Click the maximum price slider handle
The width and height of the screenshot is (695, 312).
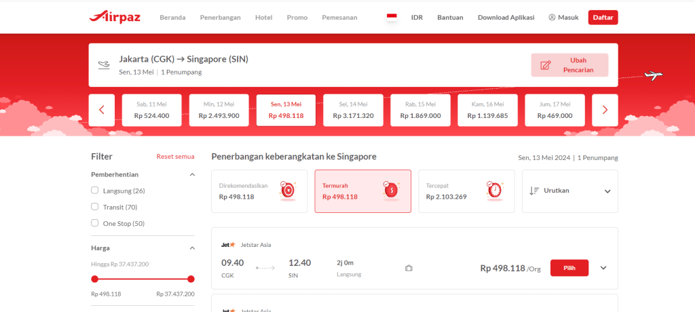[x=191, y=279]
